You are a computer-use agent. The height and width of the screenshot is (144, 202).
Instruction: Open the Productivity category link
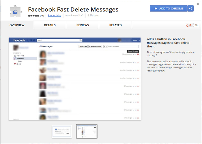click(x=55, y=16)
